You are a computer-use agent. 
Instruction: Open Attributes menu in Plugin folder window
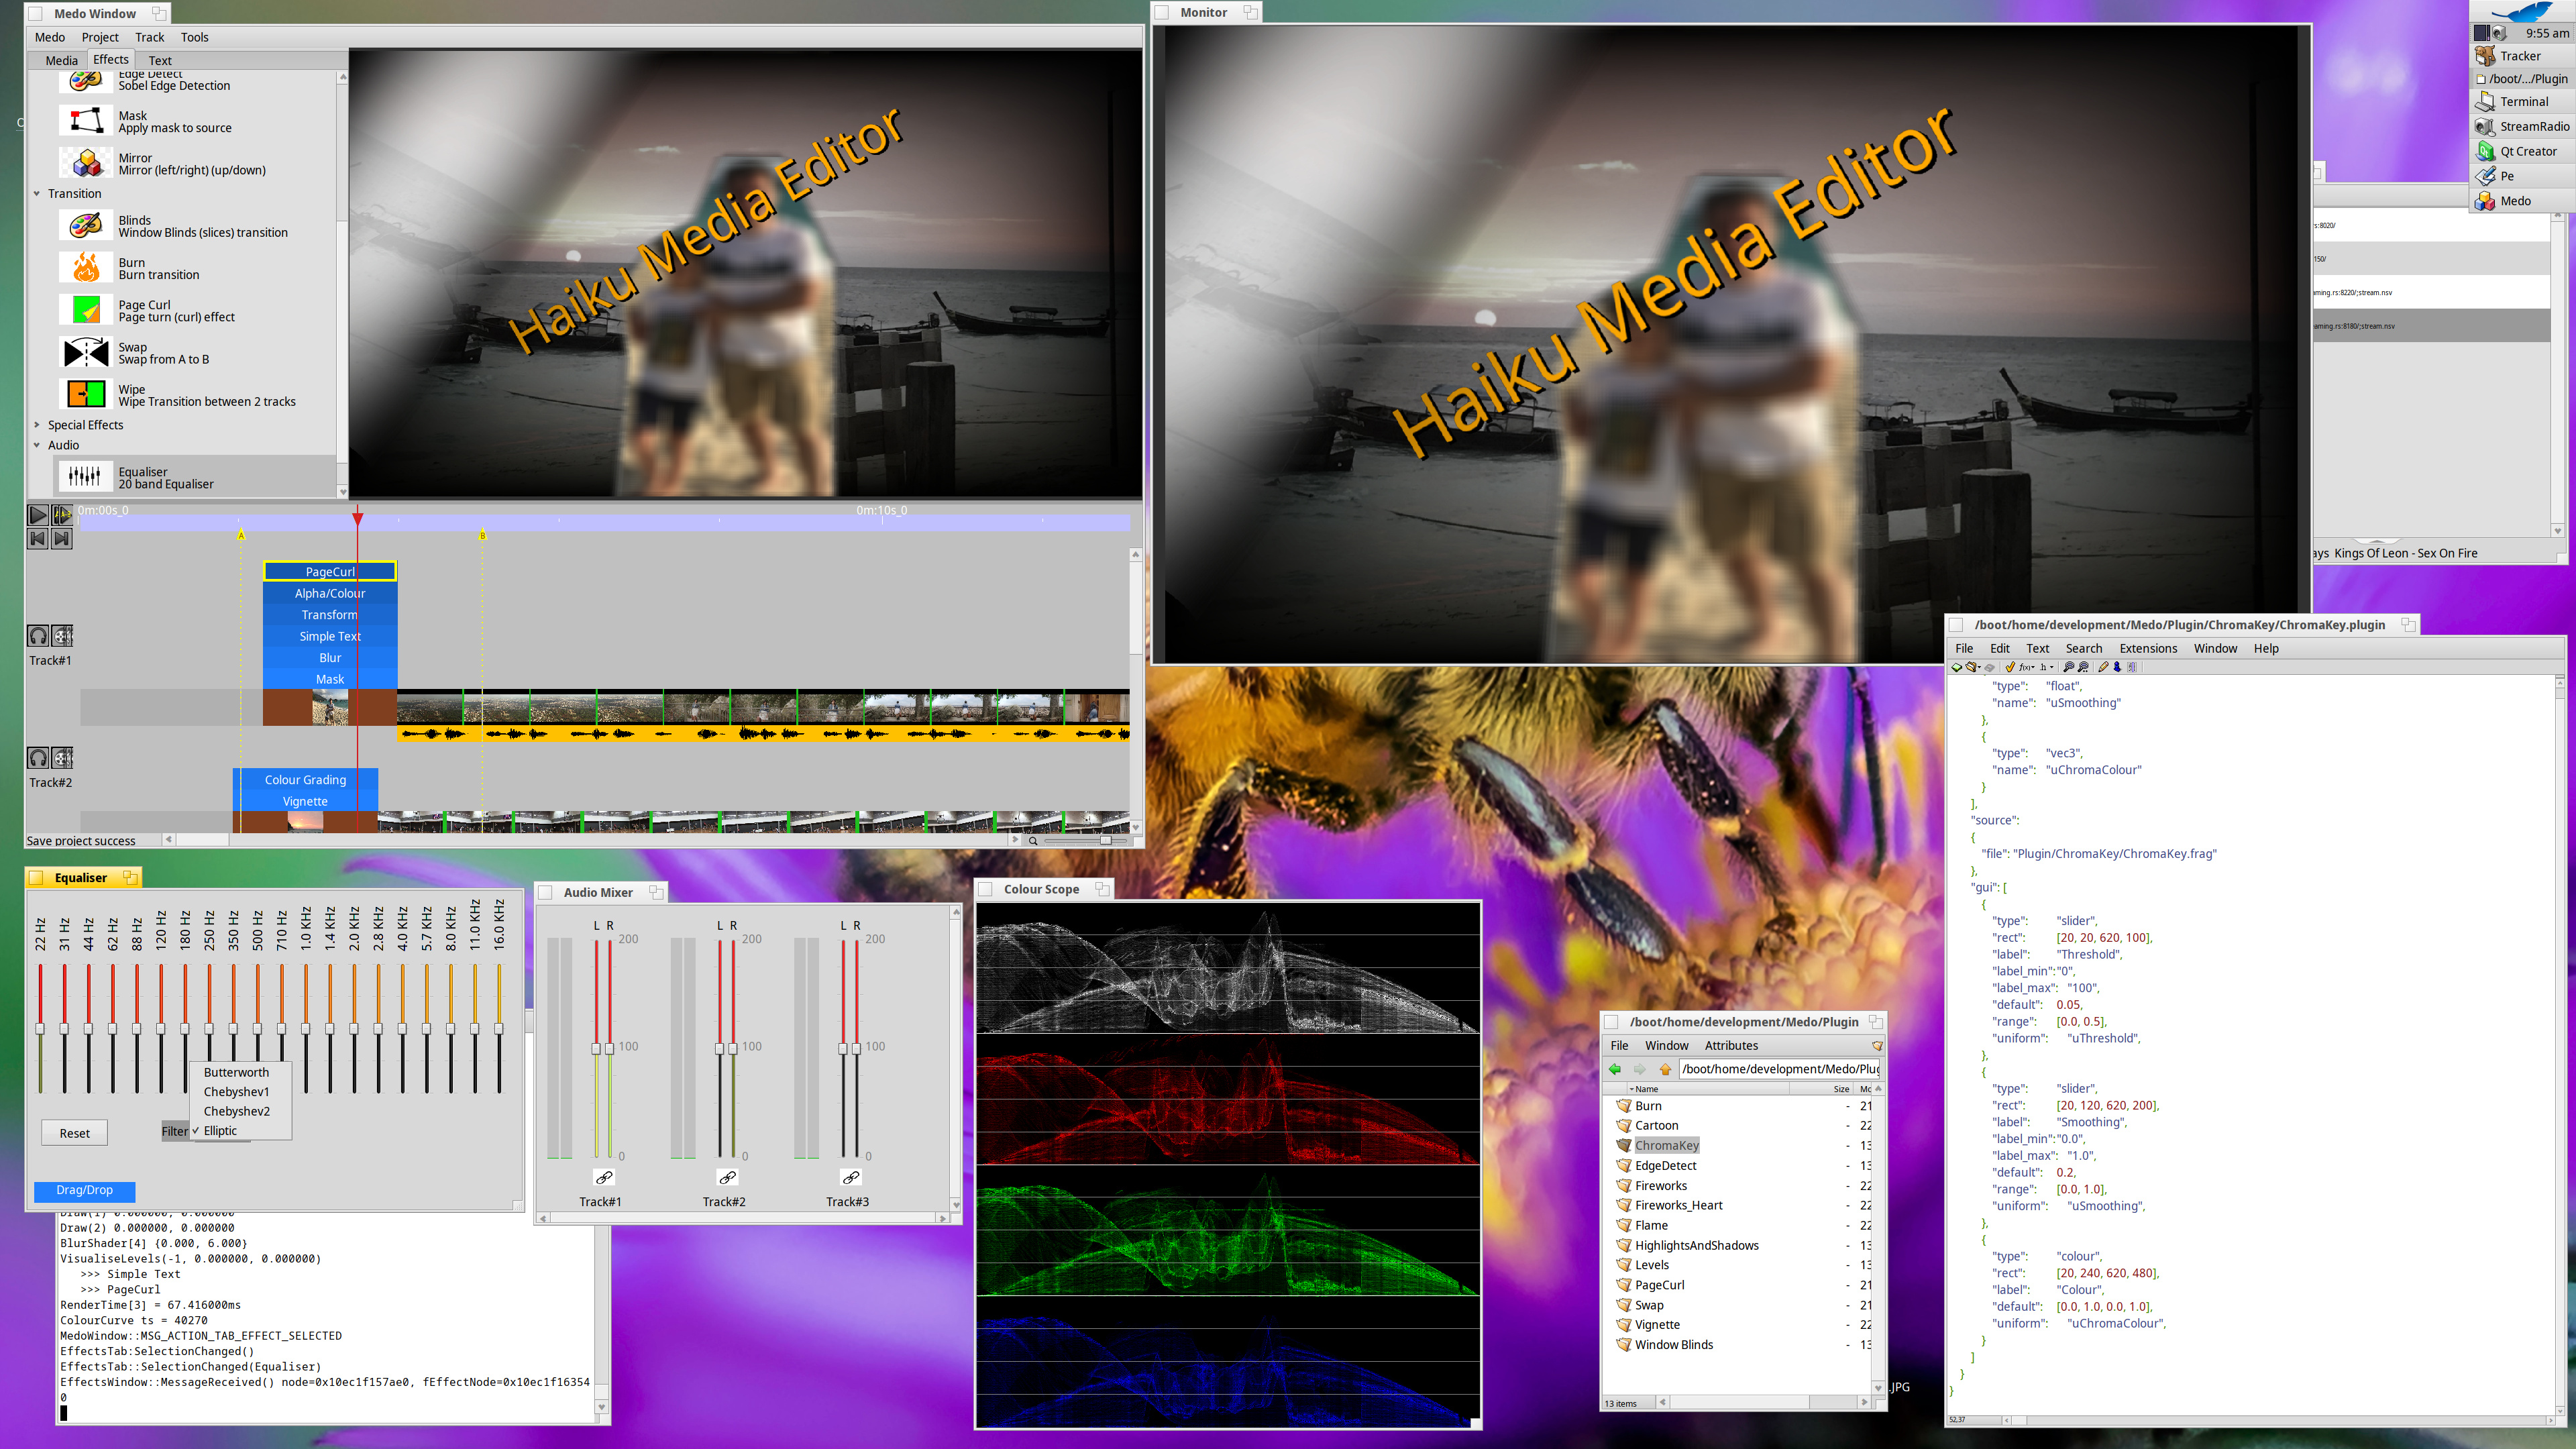pos(1731,1045)
